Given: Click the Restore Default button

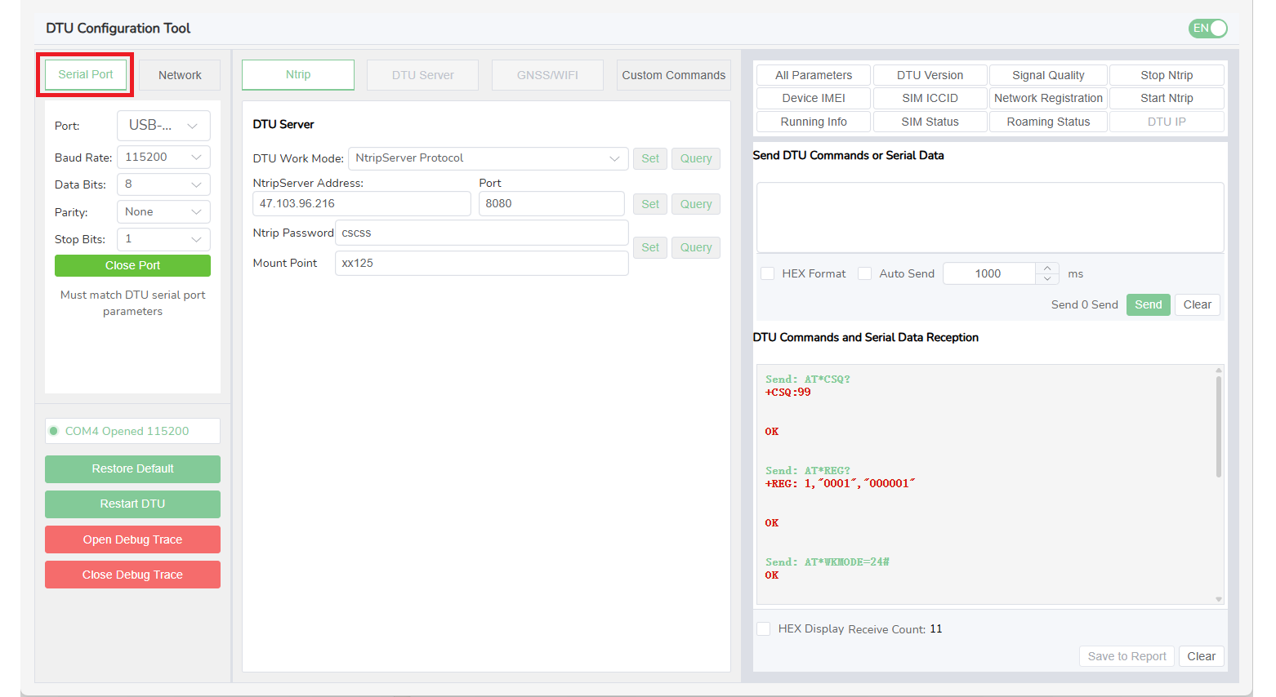Looking at the screenshot, I should (132, 468).
